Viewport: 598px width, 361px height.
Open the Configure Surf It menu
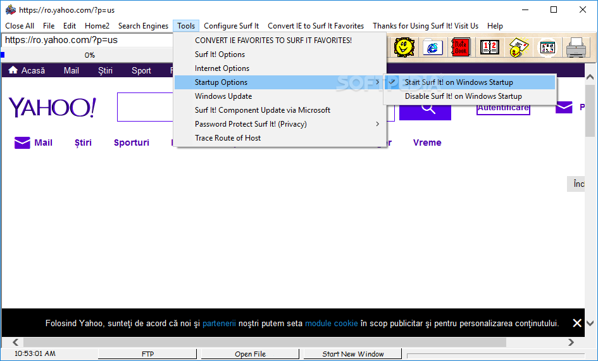point(231,26)
